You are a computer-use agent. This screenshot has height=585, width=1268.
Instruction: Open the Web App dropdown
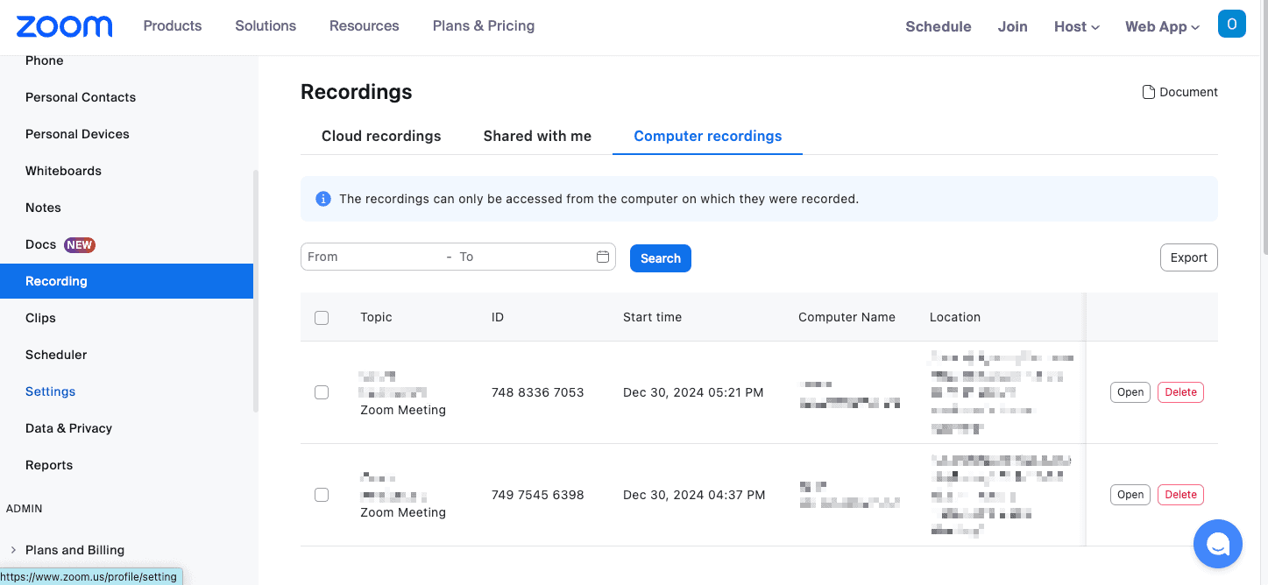point(1162,26)
